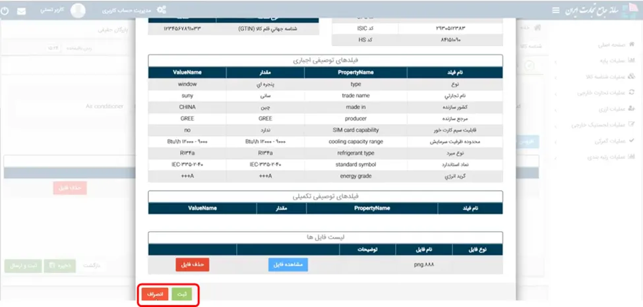643x307 pixels.
Task: Click بازگشت button behind dialog
Action: coord(92,265)
